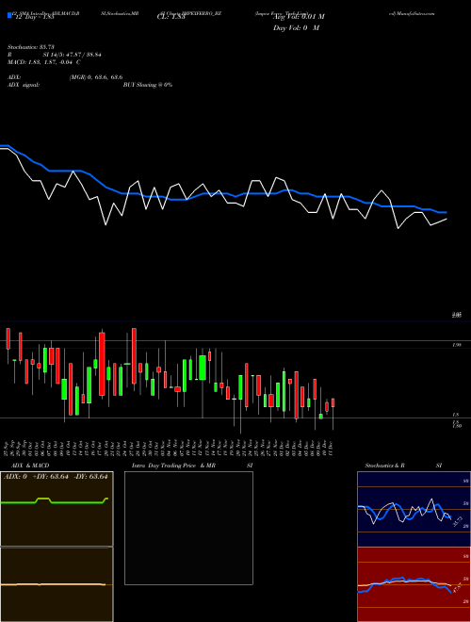
Task: Click the last red candlestick dated 11 Dec
Action: 333,402
